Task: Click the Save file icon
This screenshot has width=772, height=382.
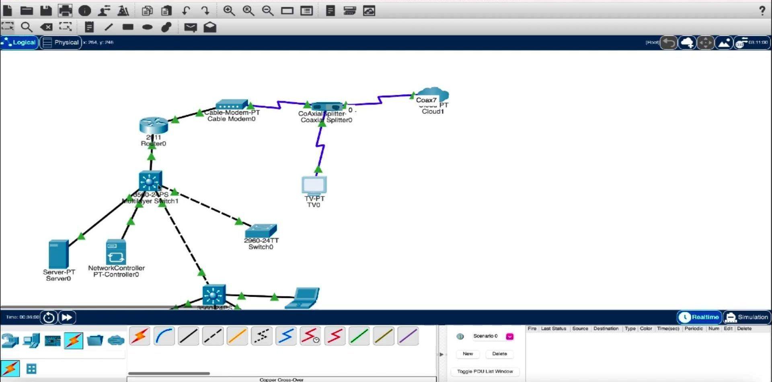Action: 46,10
